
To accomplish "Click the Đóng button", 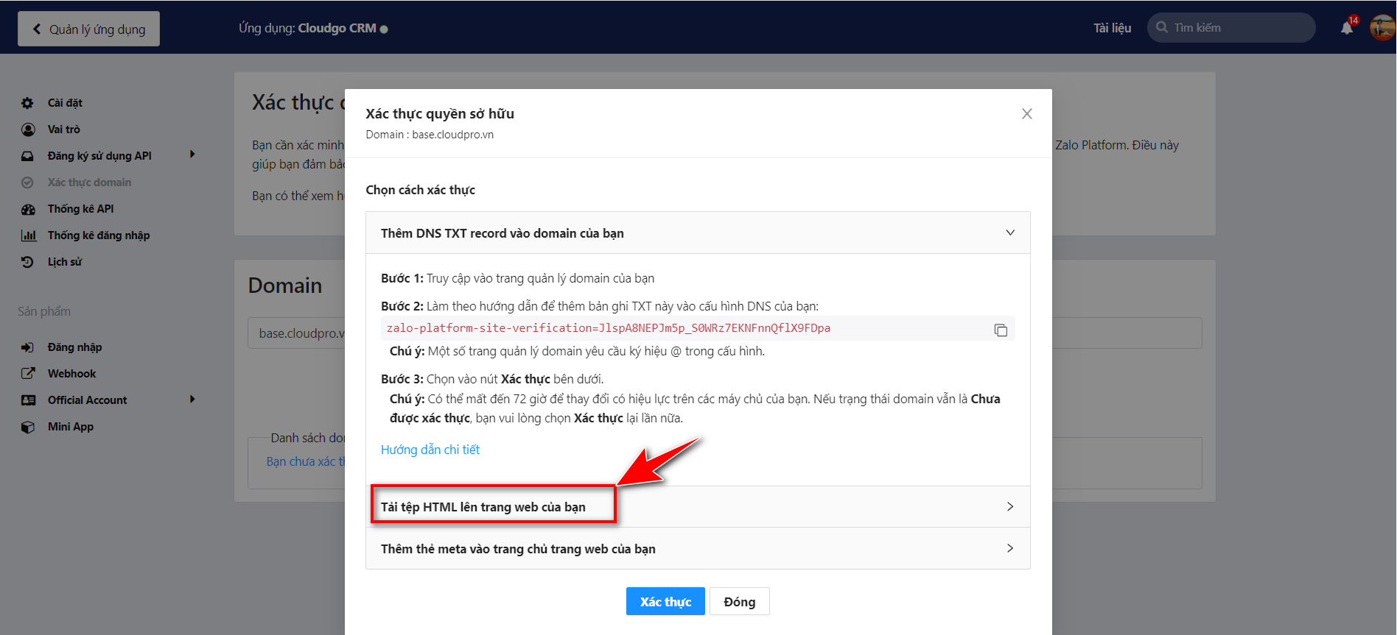I will pos(739,601).
